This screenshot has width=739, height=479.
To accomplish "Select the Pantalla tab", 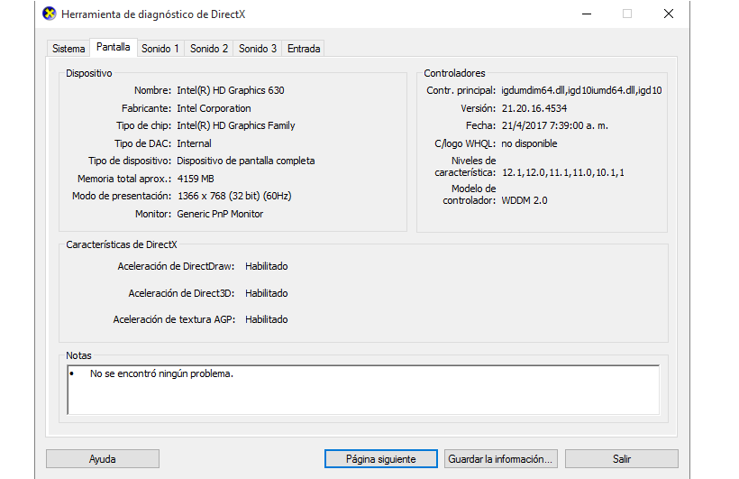I will coord(114,47).
